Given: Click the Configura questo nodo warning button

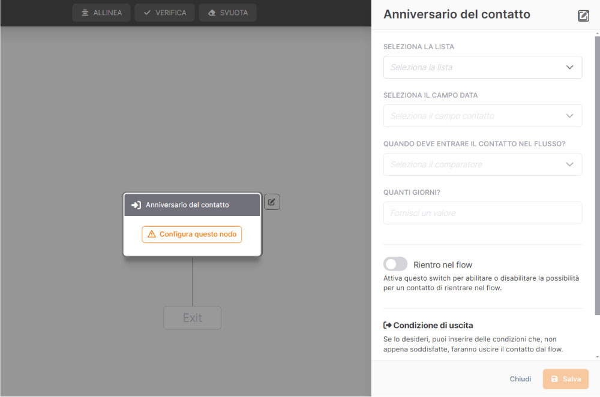Looking at the screenshot, I should [x=192, y=234].
